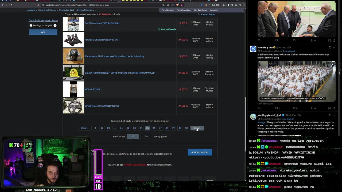This screenshot has width=342, height=192.
Task: Expand Daha fazla seçenek göster filters
Action: click(43, 20)
